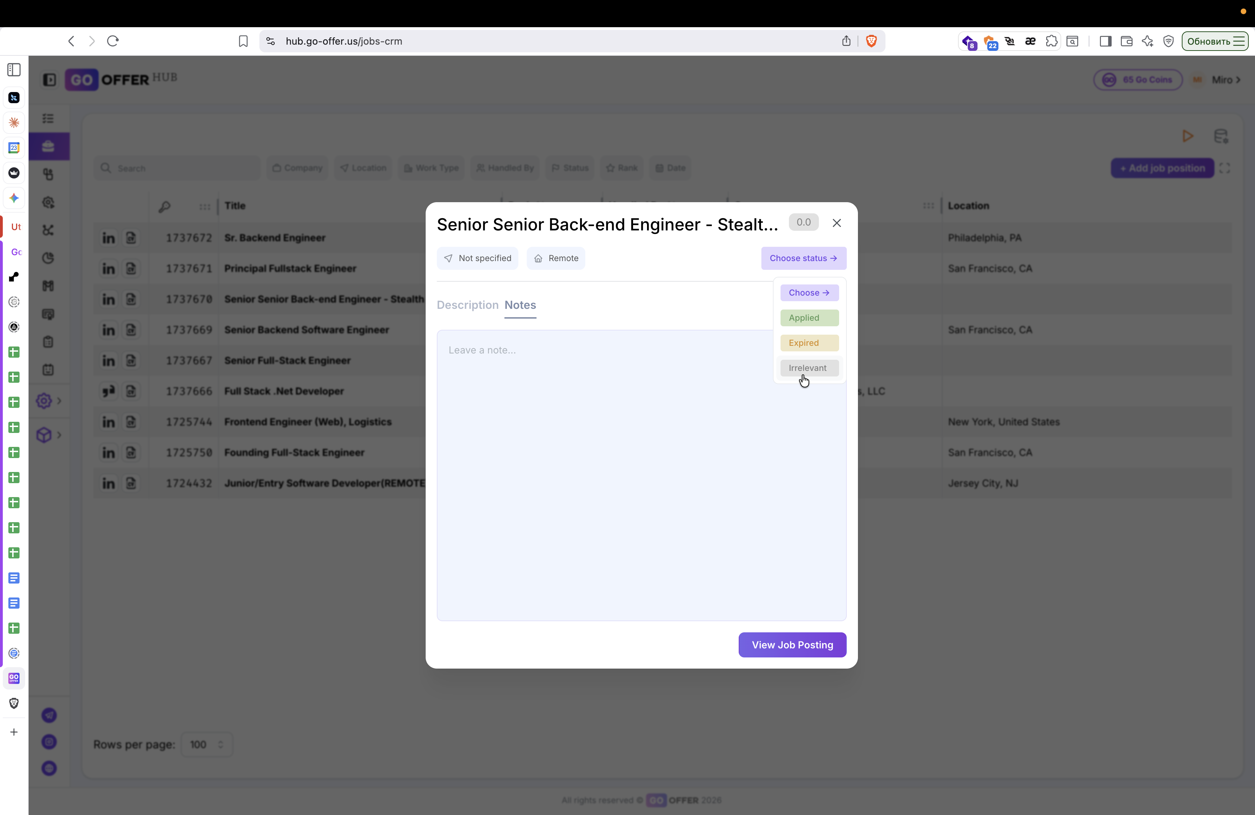Open the Choose status dropdown
Viewport: 1255px width, 815px height.
pos(803,258)
